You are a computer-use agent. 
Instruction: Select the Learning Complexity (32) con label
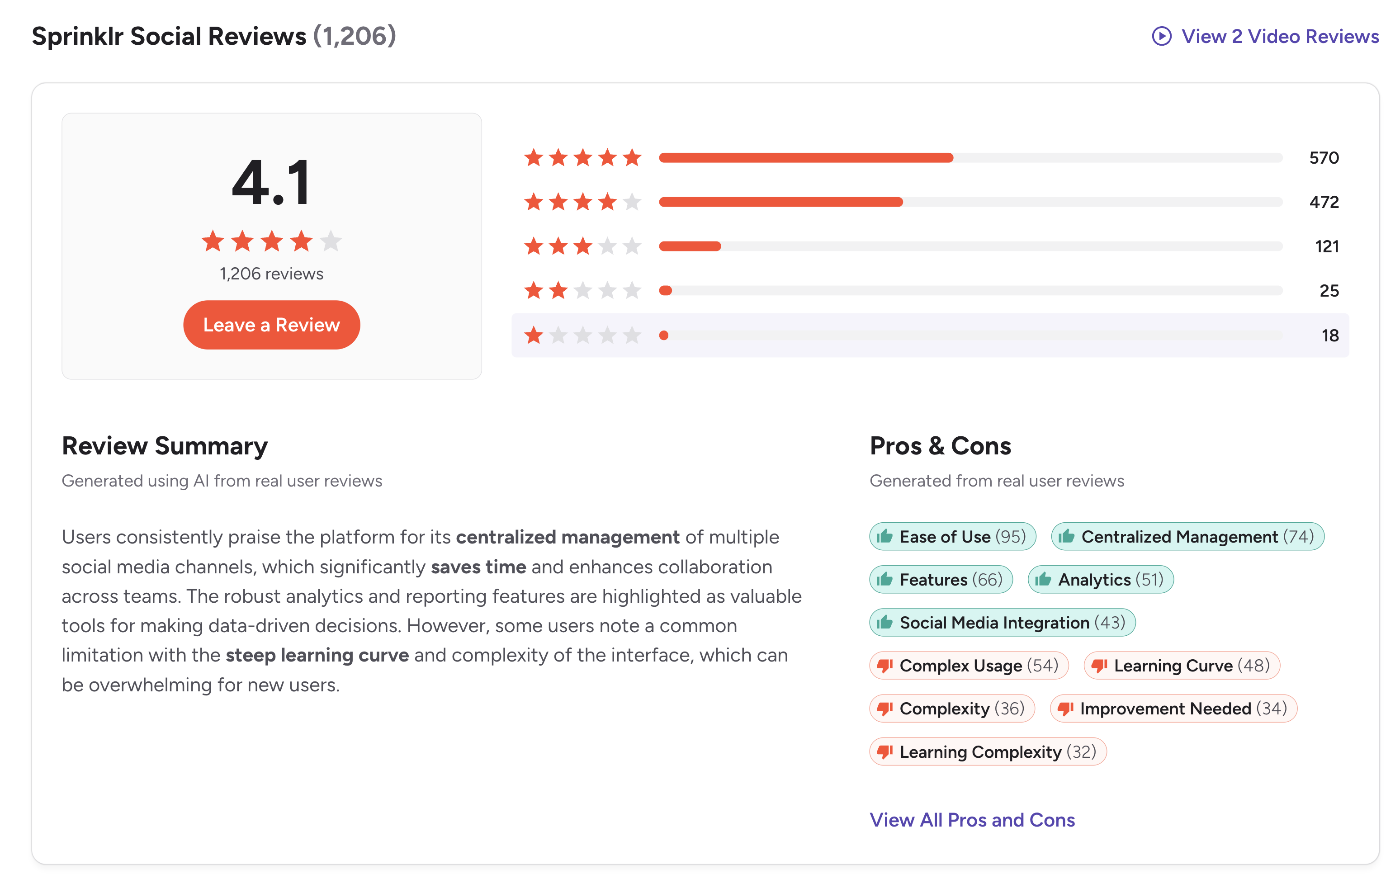[x=988, y=751]
